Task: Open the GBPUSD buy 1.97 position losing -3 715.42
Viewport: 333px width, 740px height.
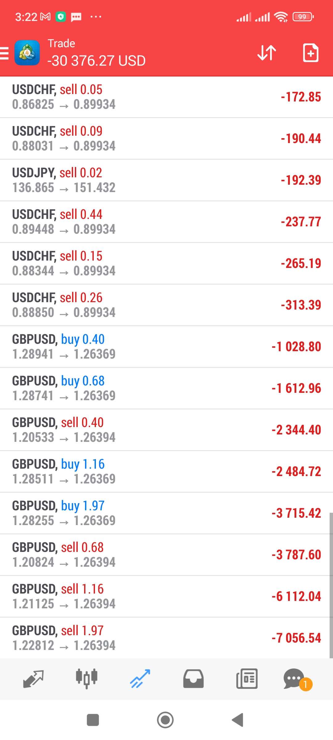Action: (x=166, y=513)
